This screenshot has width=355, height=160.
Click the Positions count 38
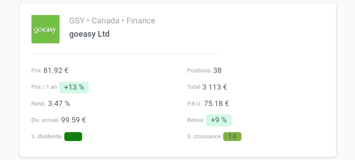(217, 71)
